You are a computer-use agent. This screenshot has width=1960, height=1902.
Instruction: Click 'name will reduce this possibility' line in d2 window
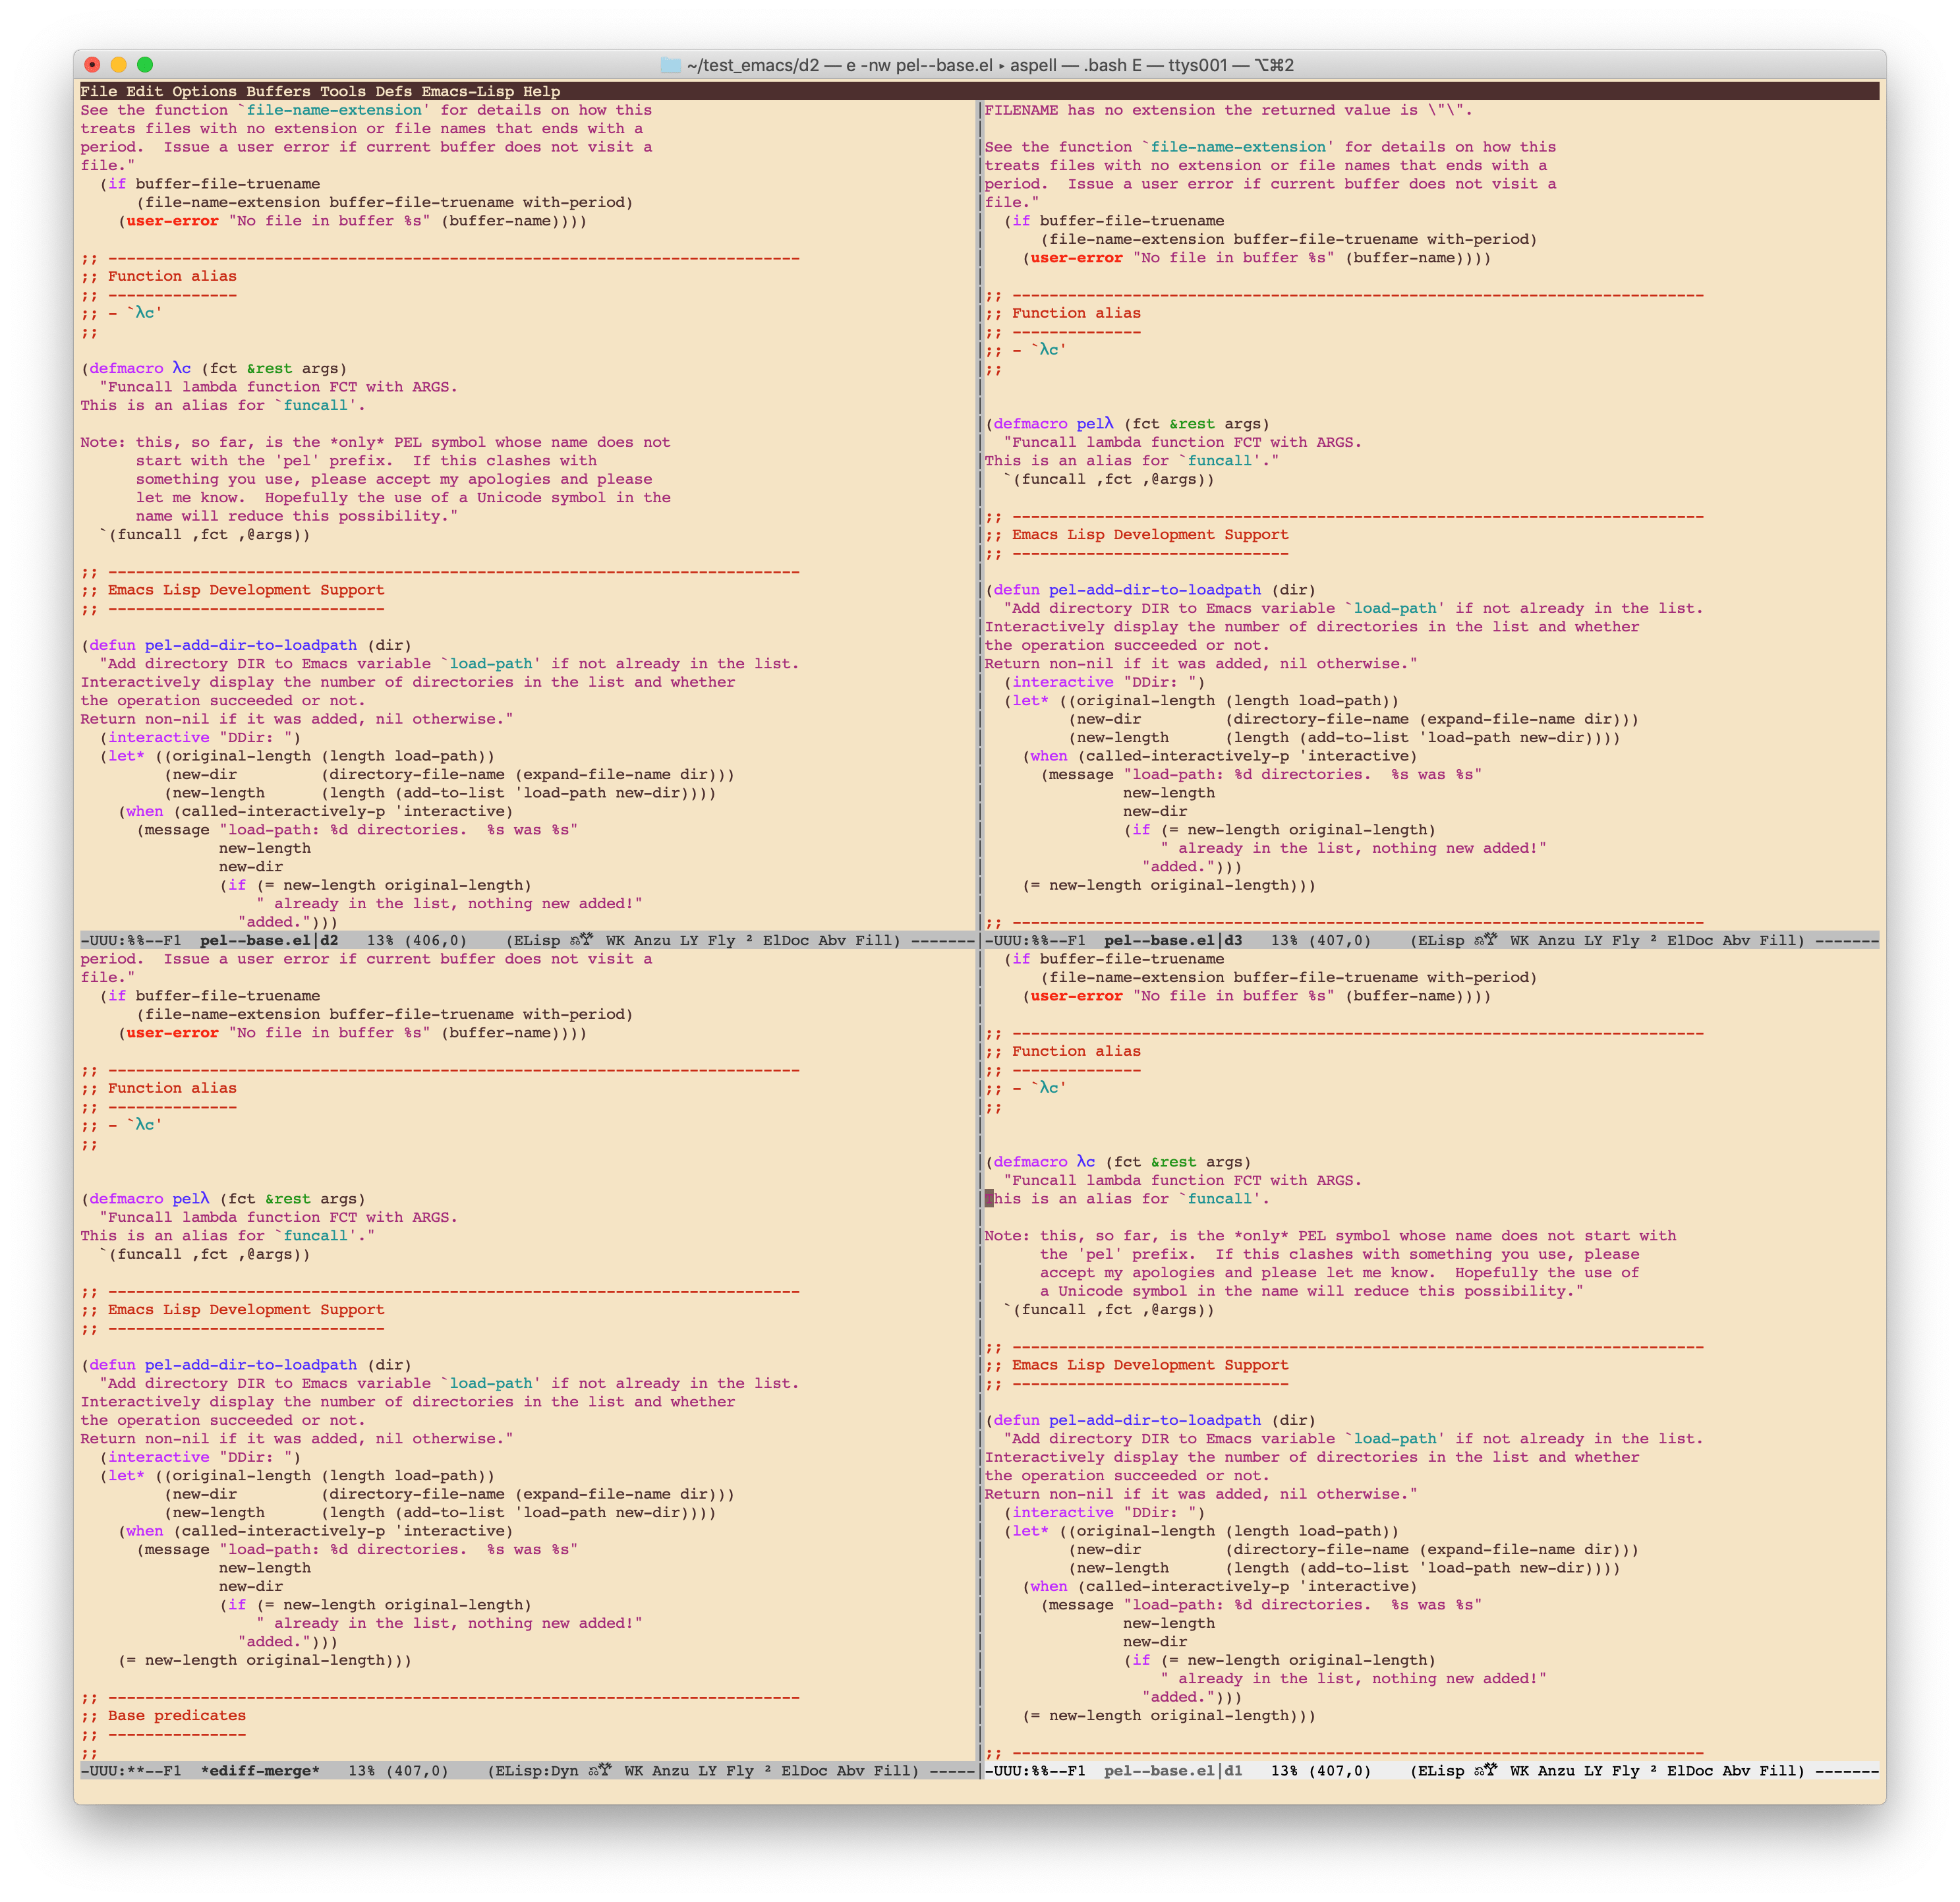[297, 516]
